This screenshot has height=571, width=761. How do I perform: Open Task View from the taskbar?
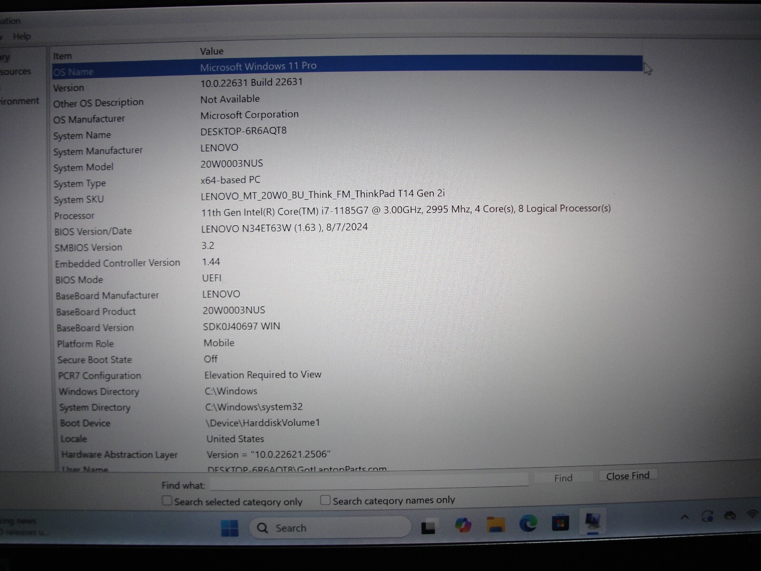tap(428, 527)
